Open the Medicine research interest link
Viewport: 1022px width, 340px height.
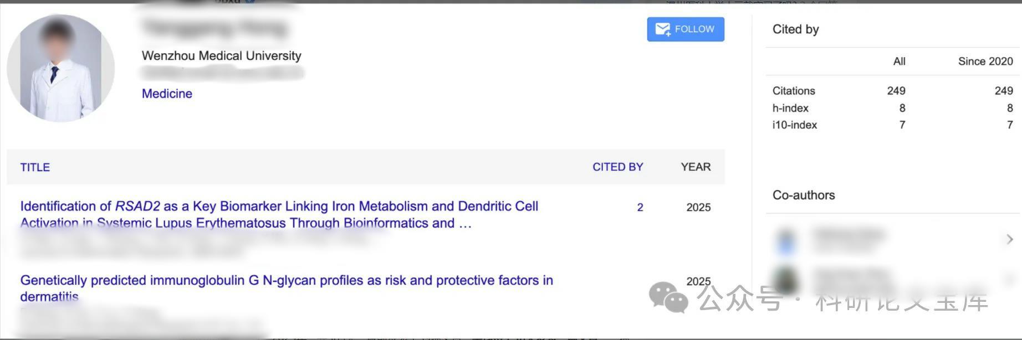[x=167, y=94]
